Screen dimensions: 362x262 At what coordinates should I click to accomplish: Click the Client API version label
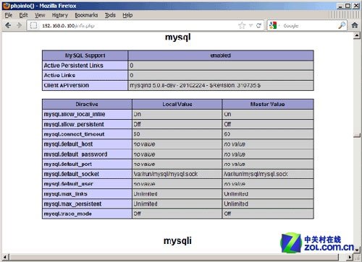click(x=67, y=85)
